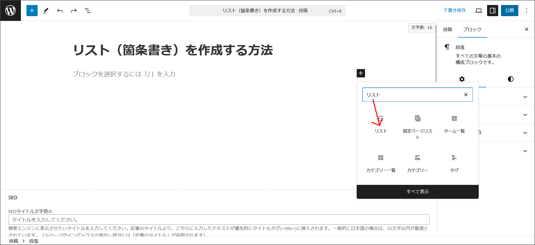
Task: Click すべて表示 to browse all blocks
Action: pos(417,192)
